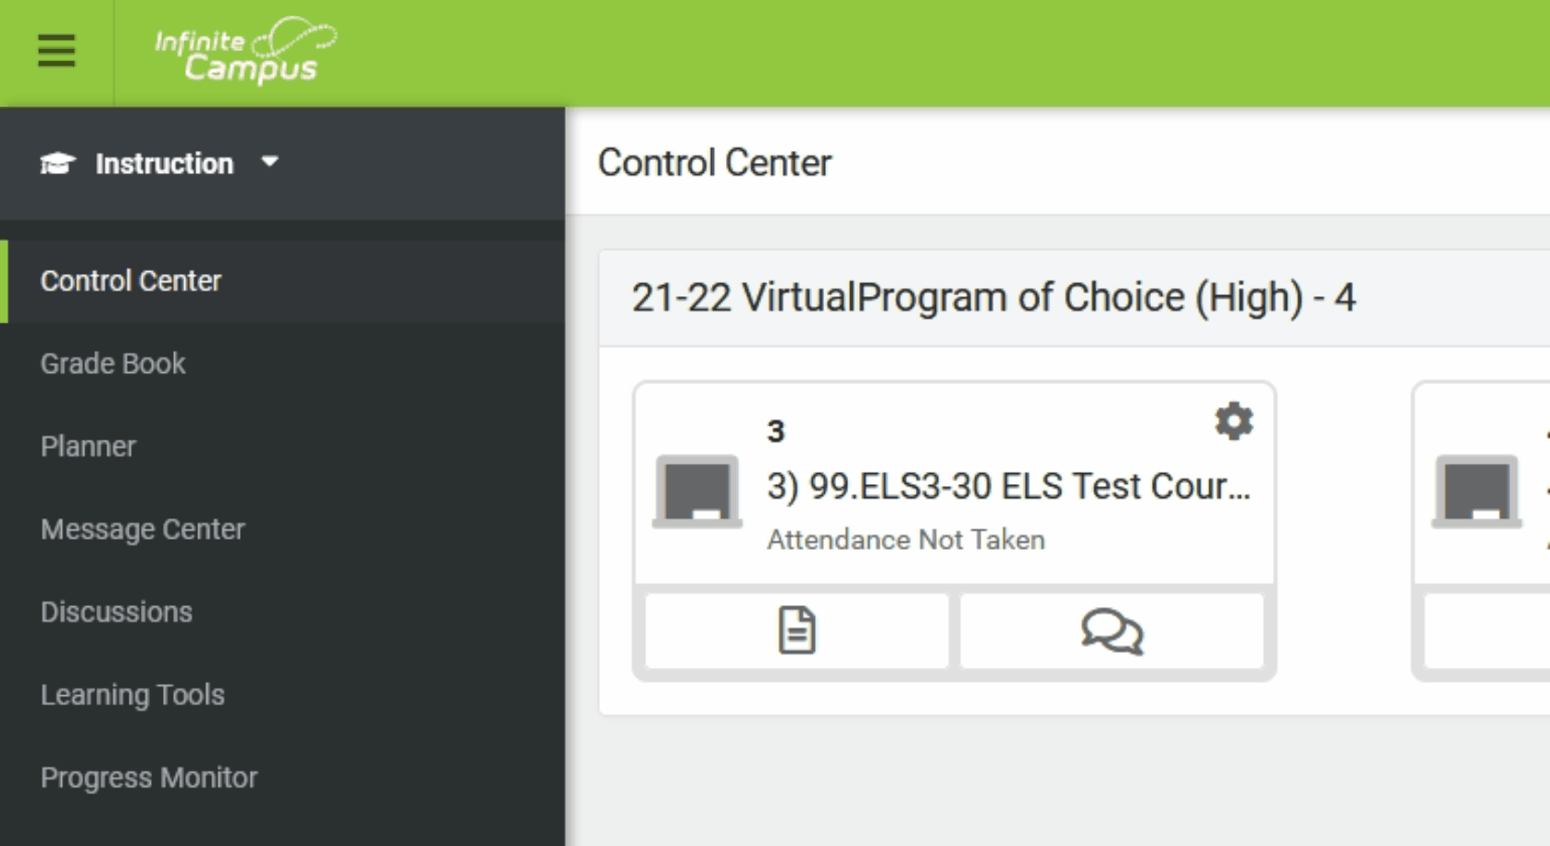Viewport: 1550px width, 846px height.
Task: Open the discussions speech bubble icon
Action: 1112,631
